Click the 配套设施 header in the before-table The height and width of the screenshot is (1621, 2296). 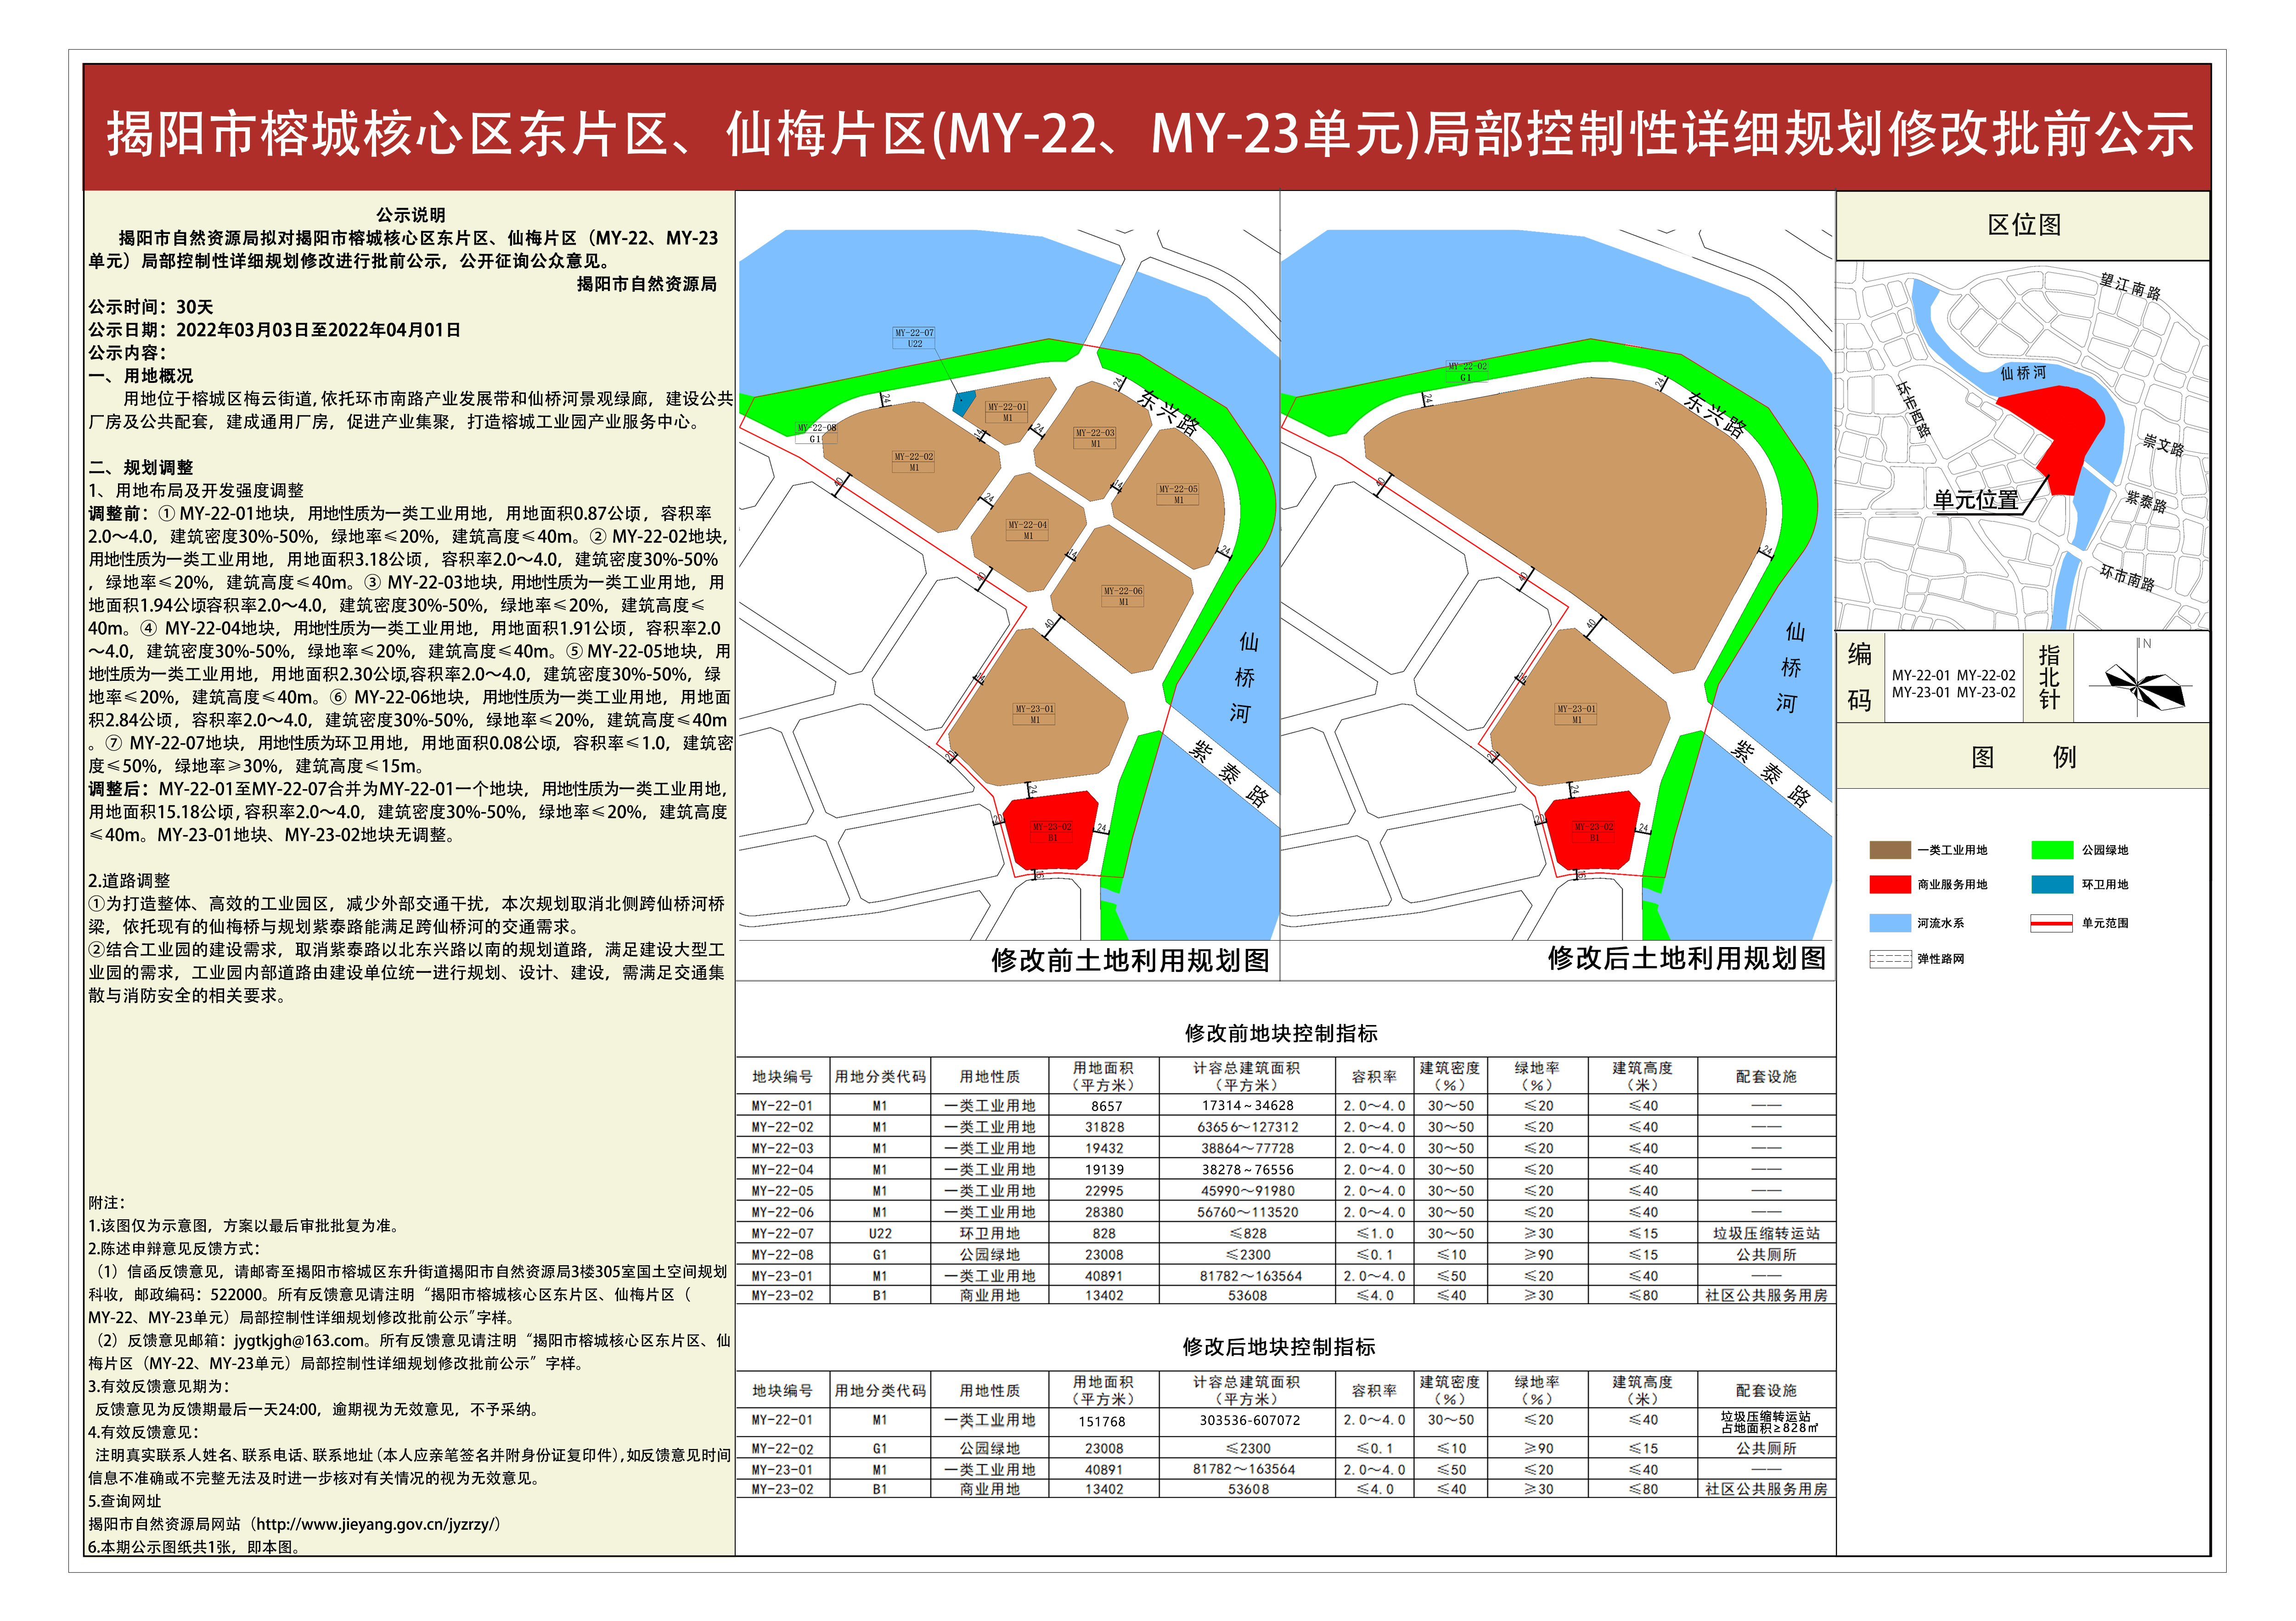[1766, 1077]
